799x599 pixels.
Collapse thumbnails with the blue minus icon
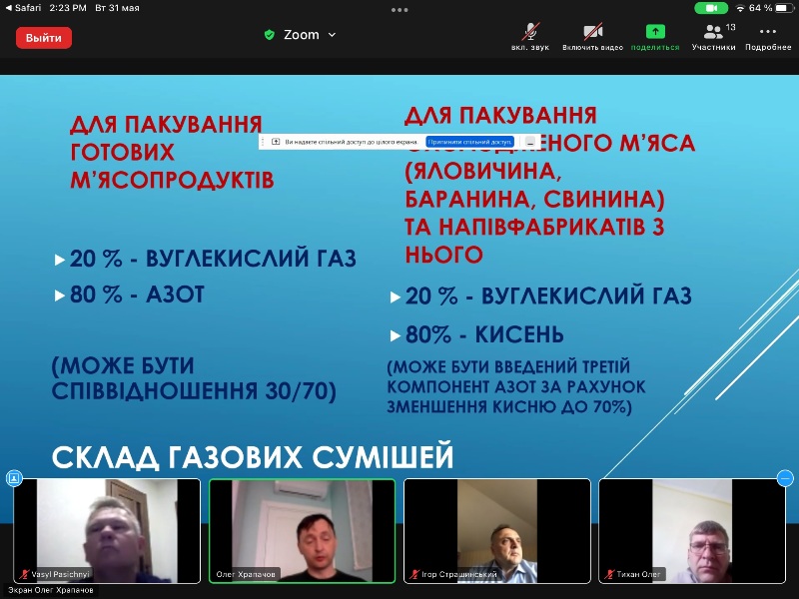point(785,478)
